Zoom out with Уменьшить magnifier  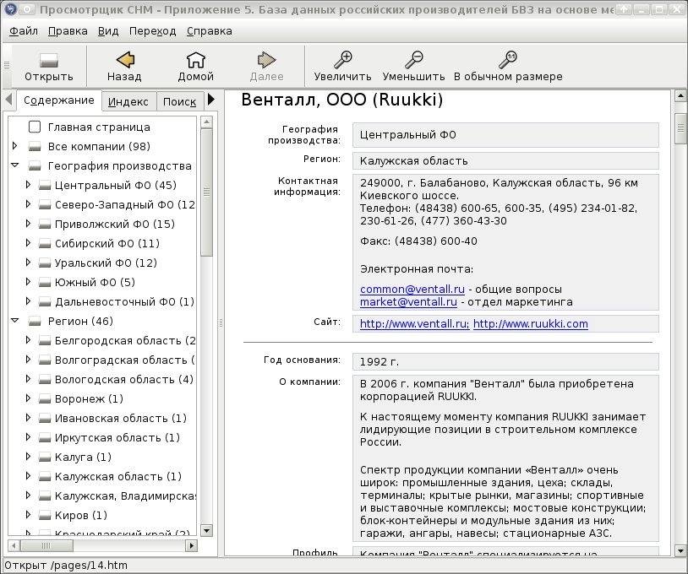tap(413, 67)
